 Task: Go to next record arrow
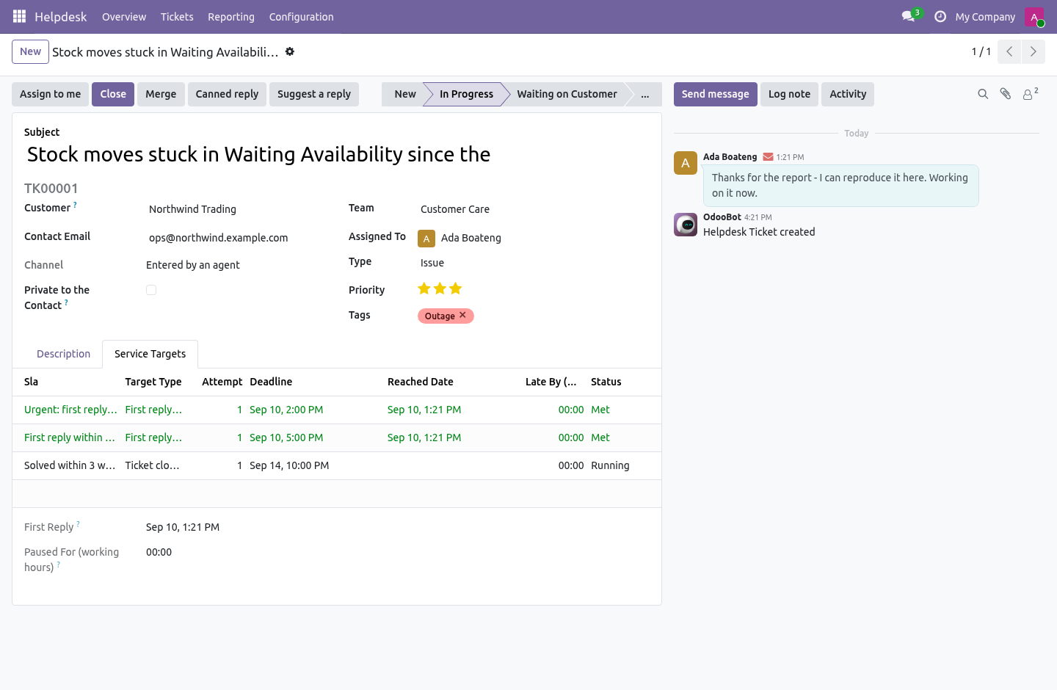tap(1033, 51)
